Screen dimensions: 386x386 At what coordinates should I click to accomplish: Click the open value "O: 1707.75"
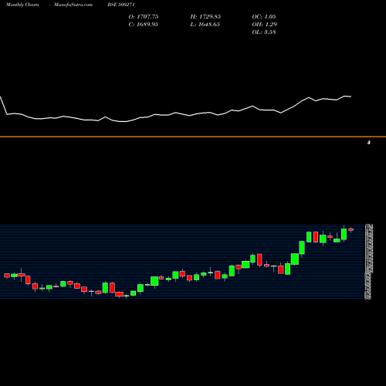tap(144, 16)
